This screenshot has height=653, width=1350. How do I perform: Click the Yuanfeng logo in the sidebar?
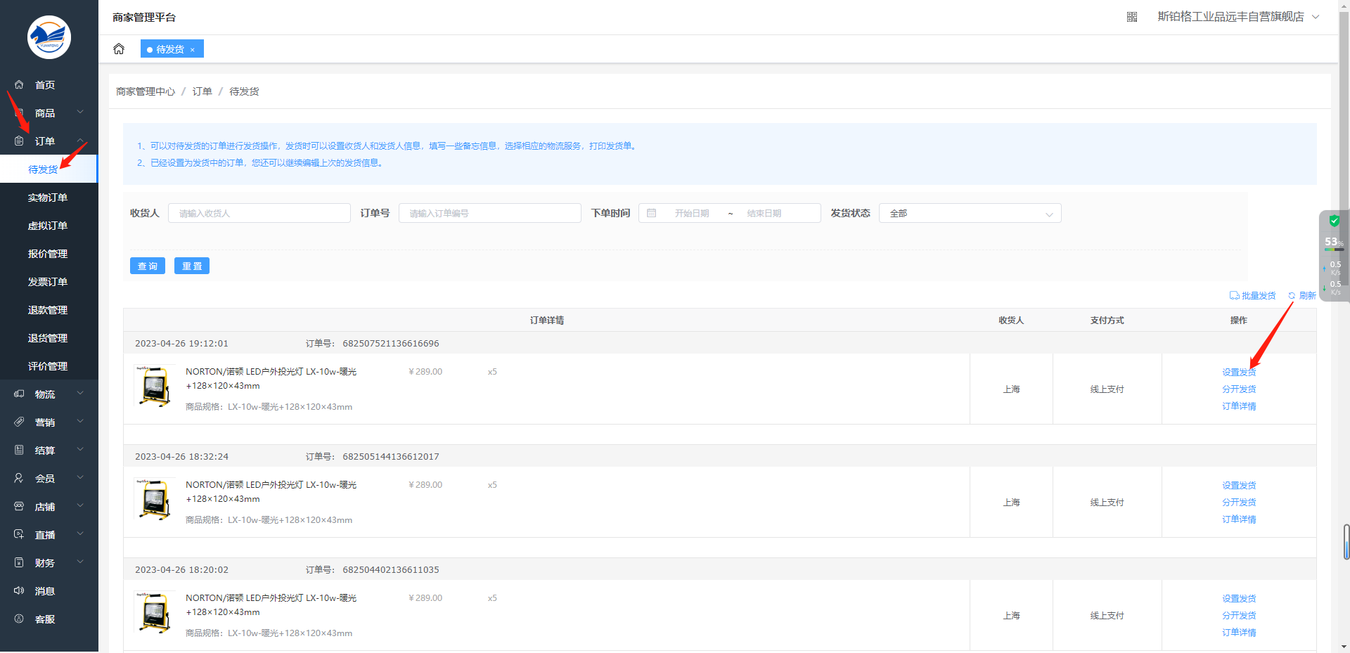(49, 37)
